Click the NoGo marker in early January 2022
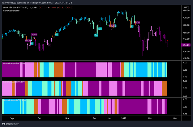 (x=137, y=22)
